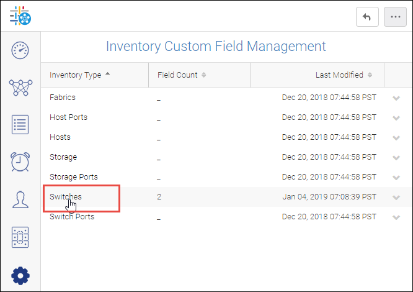Open the rack layout icon in sidebar
Screen dimensions: 413x292
(20, 237)
